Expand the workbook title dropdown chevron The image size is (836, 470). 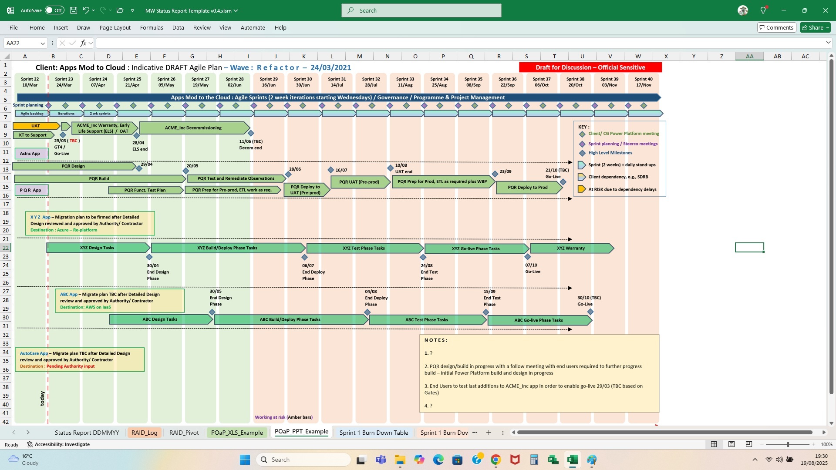click(235, 10)
